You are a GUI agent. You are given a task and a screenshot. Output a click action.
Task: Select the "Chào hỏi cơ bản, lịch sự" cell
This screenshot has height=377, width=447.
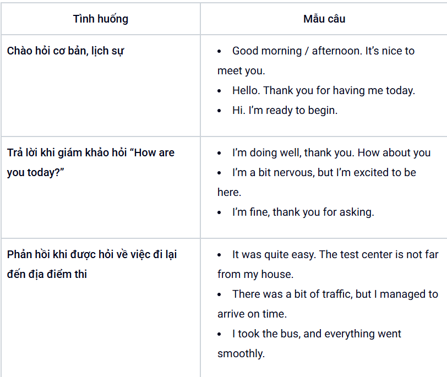click(x=66, y=51)
